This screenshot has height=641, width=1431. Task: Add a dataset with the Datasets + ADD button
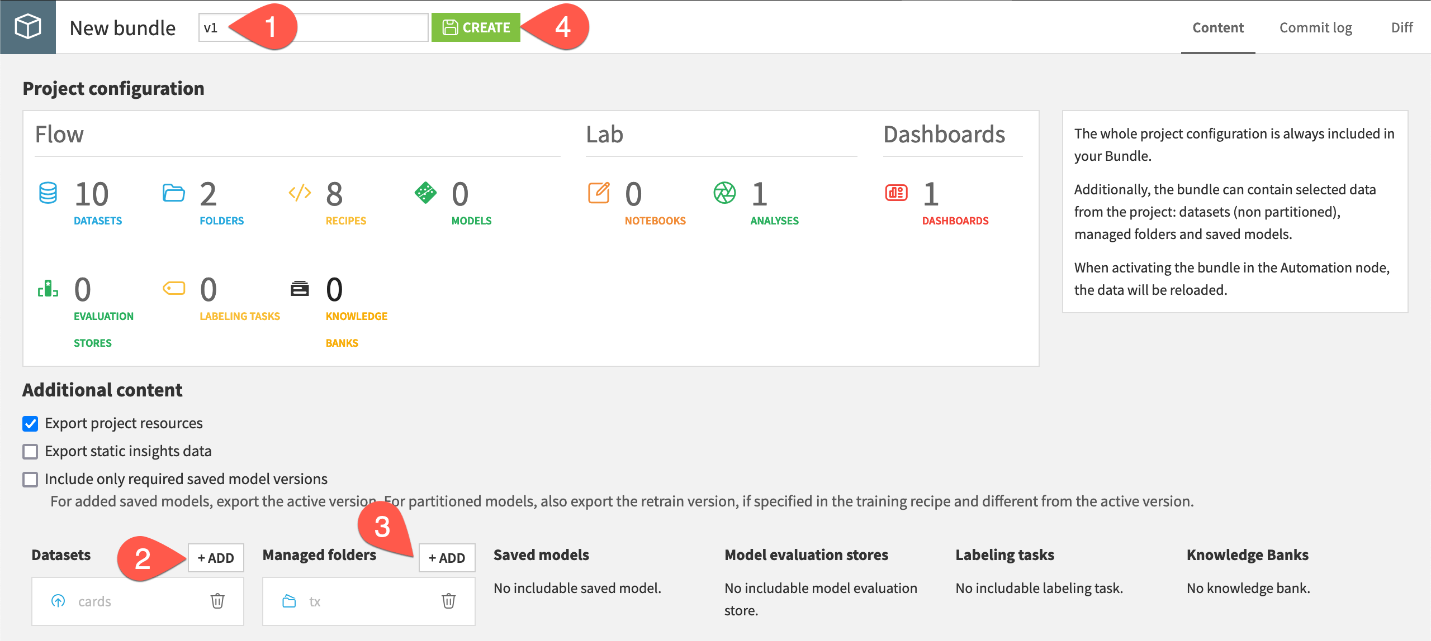pos(216,558)
